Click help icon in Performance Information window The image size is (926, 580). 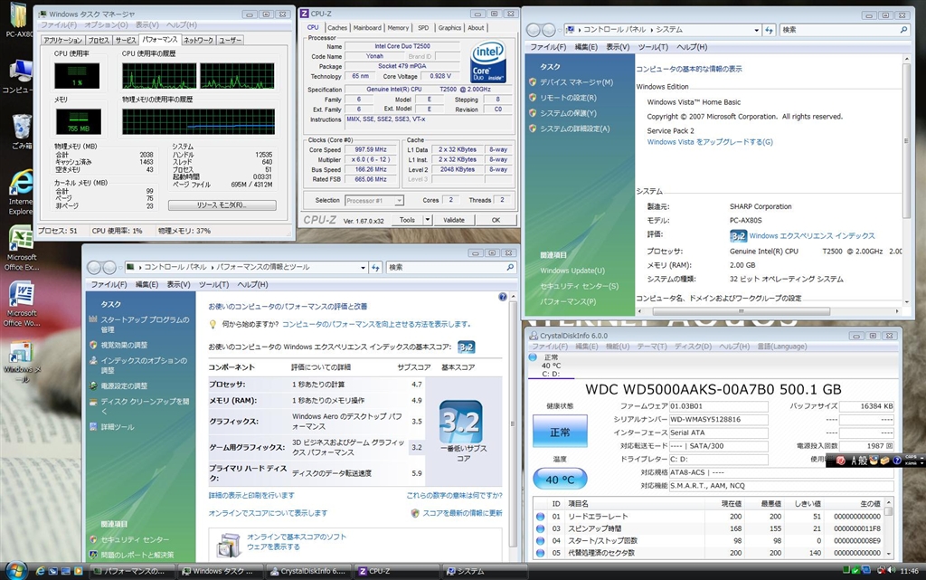click(x=503, y=297)
